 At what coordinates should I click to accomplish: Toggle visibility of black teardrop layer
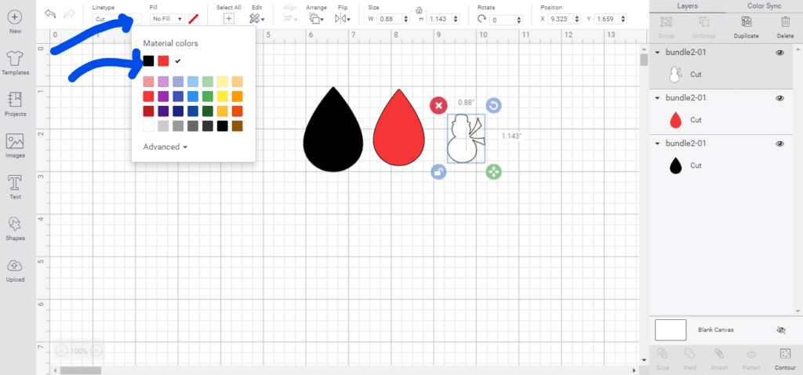coord(779,144)
